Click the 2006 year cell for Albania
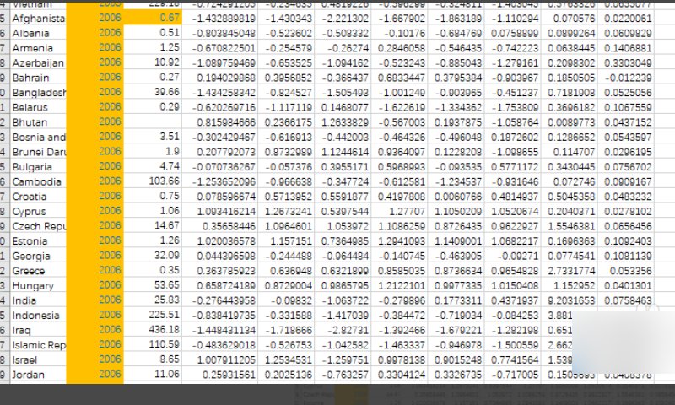 pos(95,33)
